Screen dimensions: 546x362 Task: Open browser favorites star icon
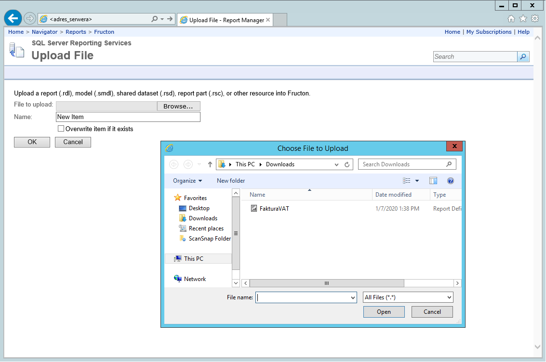click(x=523, y=18)
